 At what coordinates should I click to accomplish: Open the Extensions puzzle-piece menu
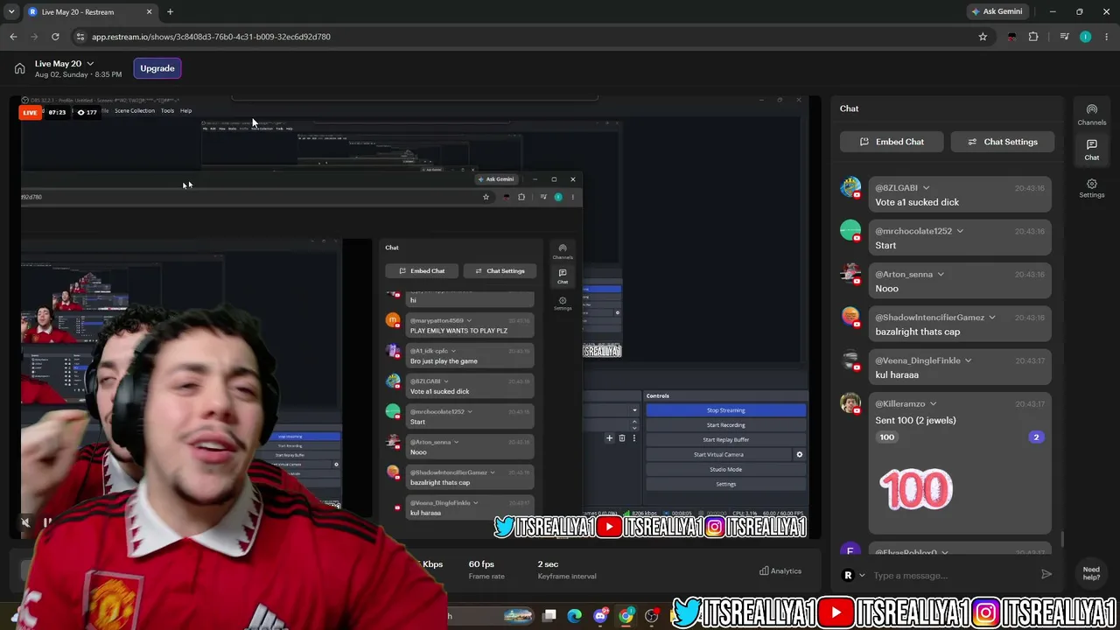pos(1033,37)
